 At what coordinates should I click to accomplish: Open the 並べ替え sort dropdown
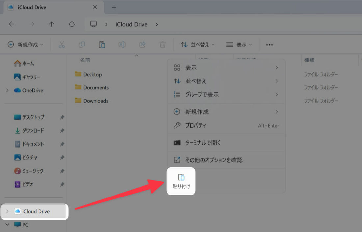coord(197,44)
